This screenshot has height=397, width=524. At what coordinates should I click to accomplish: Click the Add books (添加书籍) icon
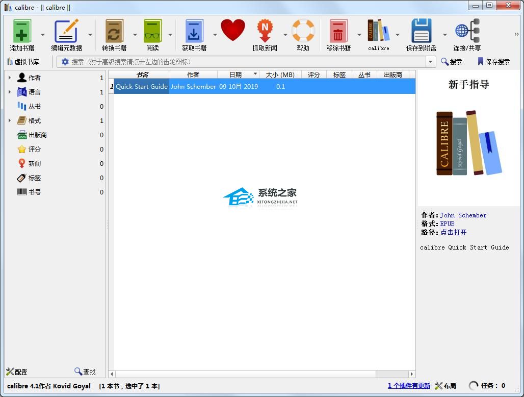(22, 31)
